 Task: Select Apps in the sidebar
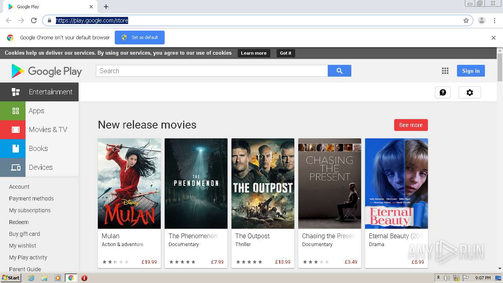coord(39,111)
